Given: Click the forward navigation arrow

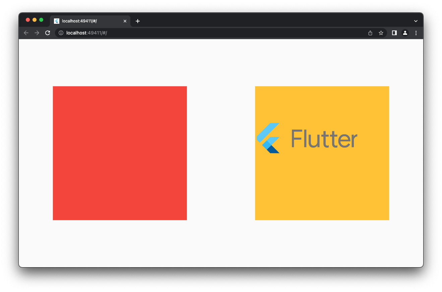Looking at the screenshot, I should 37,33.
